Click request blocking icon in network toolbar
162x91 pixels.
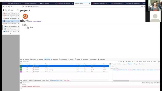click(124, 62)
